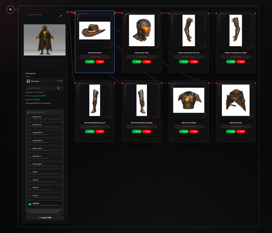This screenshot has width=272, height=233.
Task: Uncheck the green Tripo P1.0 model checkbox
Action: 30,204
